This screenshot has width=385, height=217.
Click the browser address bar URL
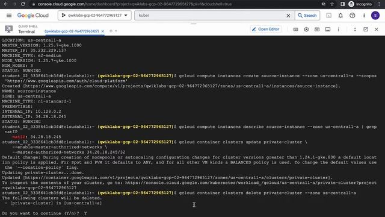tap(135, 4)
